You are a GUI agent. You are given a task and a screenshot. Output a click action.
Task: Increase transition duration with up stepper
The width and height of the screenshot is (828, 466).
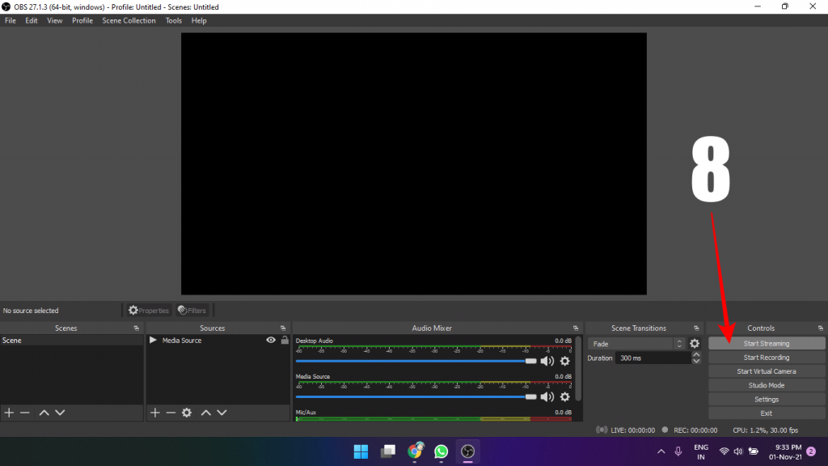[x=696, y=354]
